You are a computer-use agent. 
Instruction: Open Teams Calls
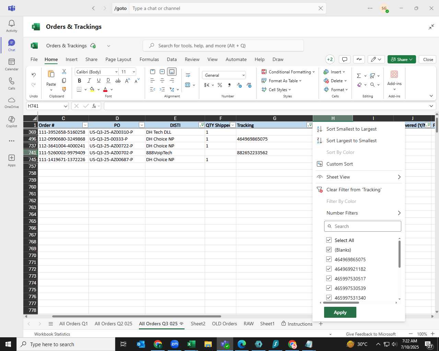pos(12,84)
